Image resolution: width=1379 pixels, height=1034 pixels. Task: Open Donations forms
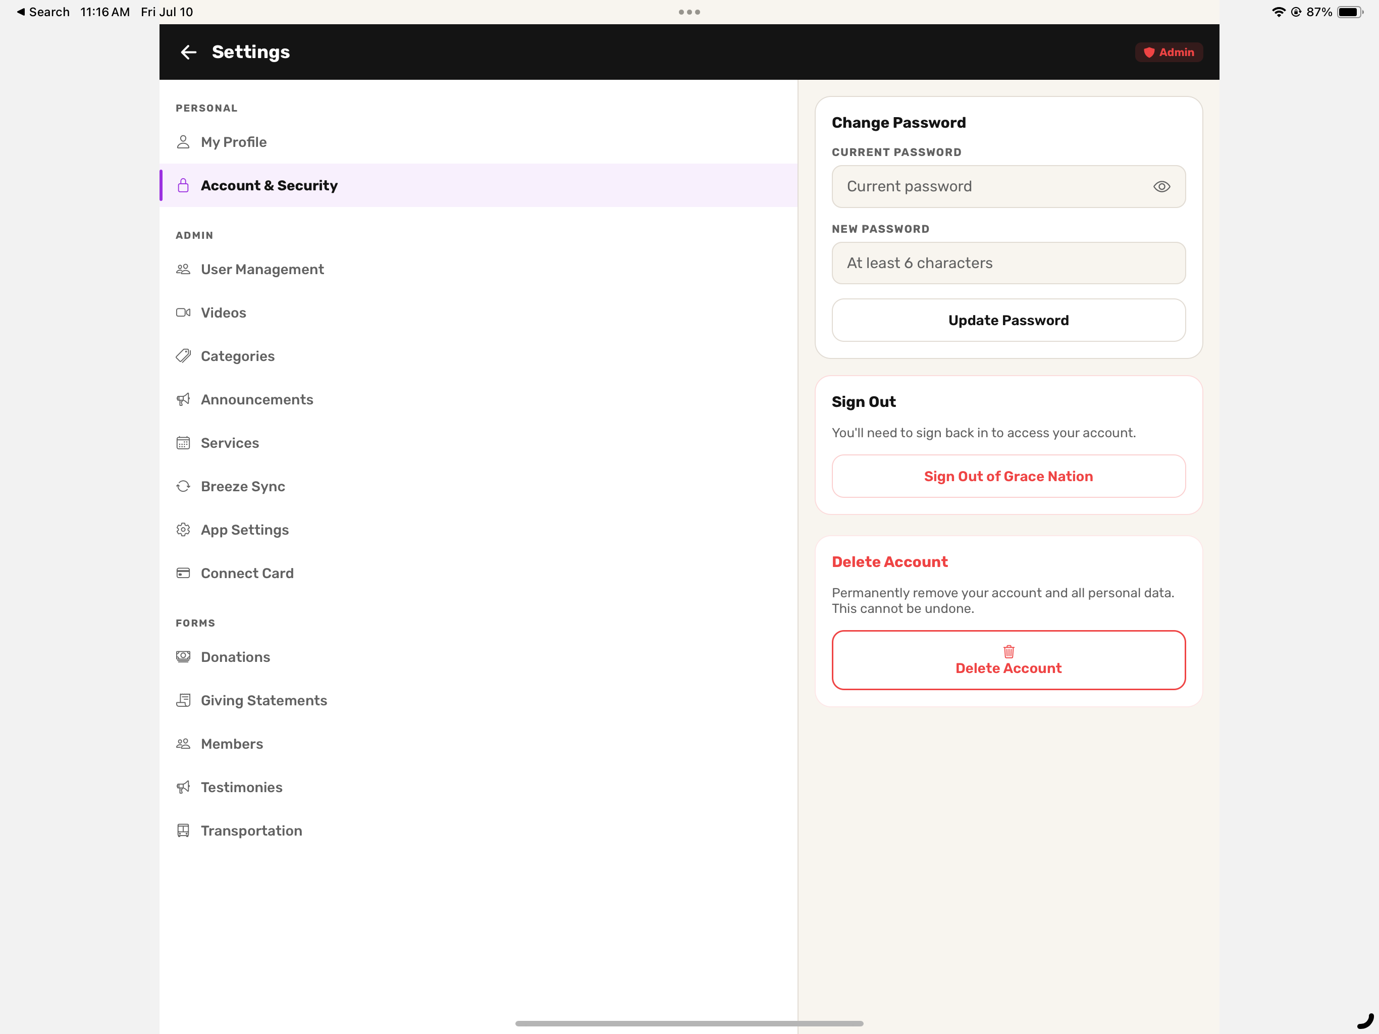tap(479, 657)
